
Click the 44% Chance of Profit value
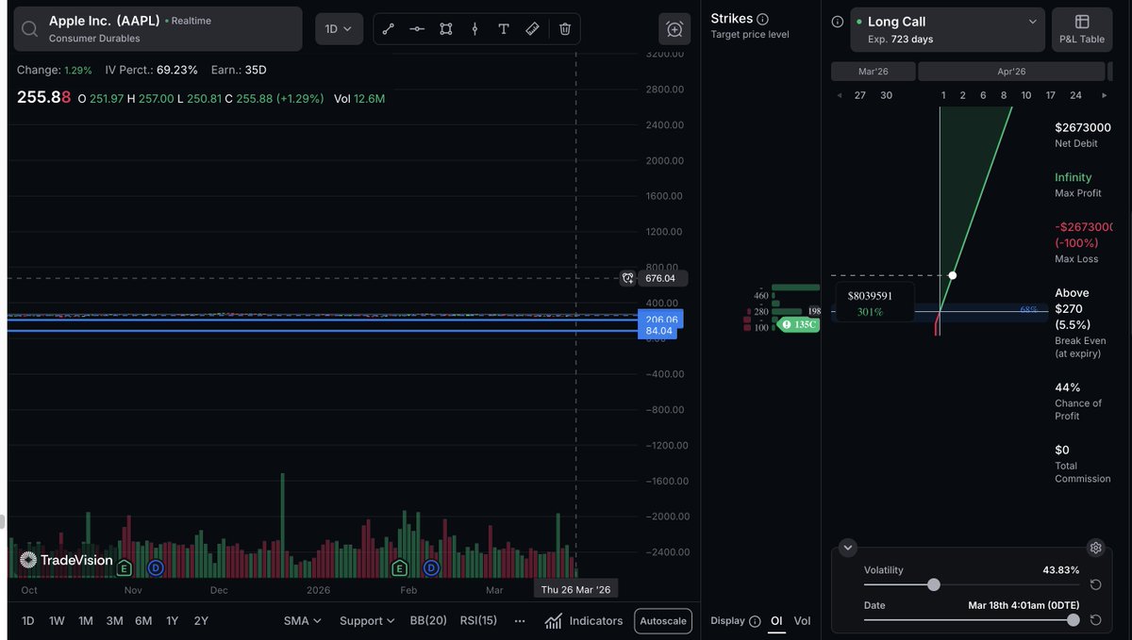tap(1068, 387)
